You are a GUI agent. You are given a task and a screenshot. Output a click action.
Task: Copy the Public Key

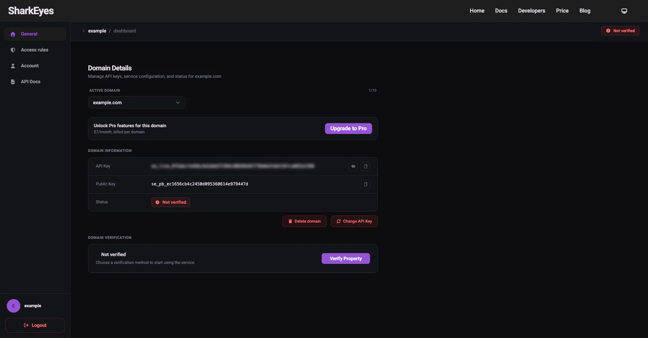(x=365, y=184)
